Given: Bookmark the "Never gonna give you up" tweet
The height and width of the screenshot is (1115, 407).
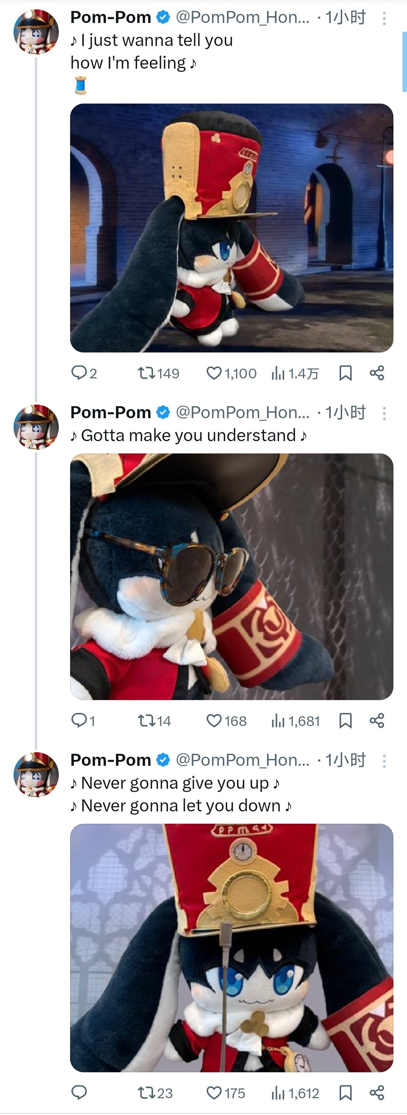Looking at the screenshot, I should click(345, 1093).
